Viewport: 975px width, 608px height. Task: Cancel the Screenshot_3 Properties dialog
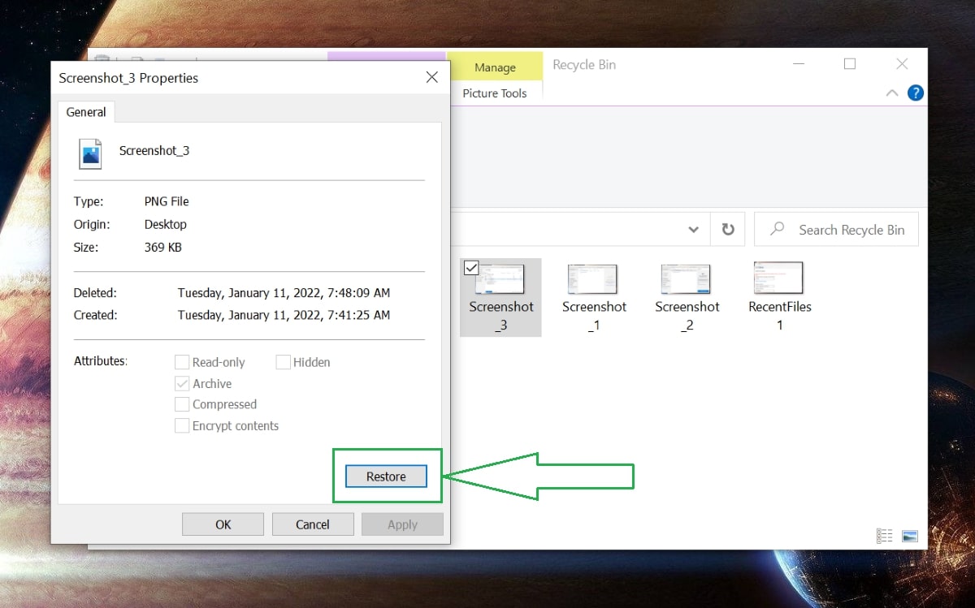313,524
